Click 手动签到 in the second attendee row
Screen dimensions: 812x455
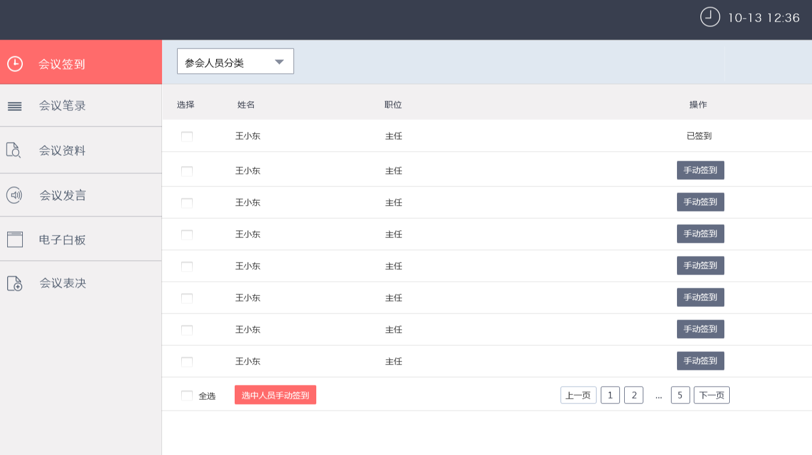click(x=700, y=170)
